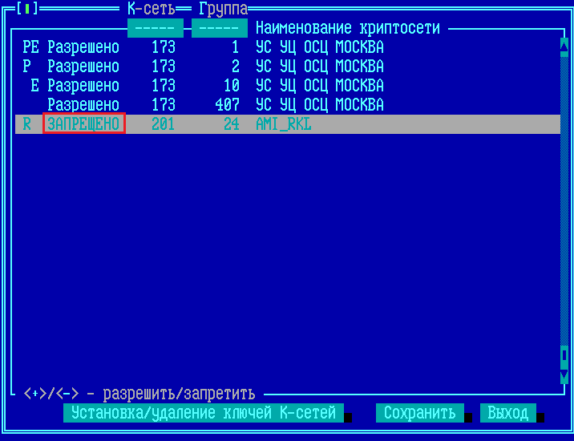Viewport: 574px width, 441px height.
Task: Toggle Разрешено status in the group 1 row
Action: pyautogui.click(x=83, y=47)
